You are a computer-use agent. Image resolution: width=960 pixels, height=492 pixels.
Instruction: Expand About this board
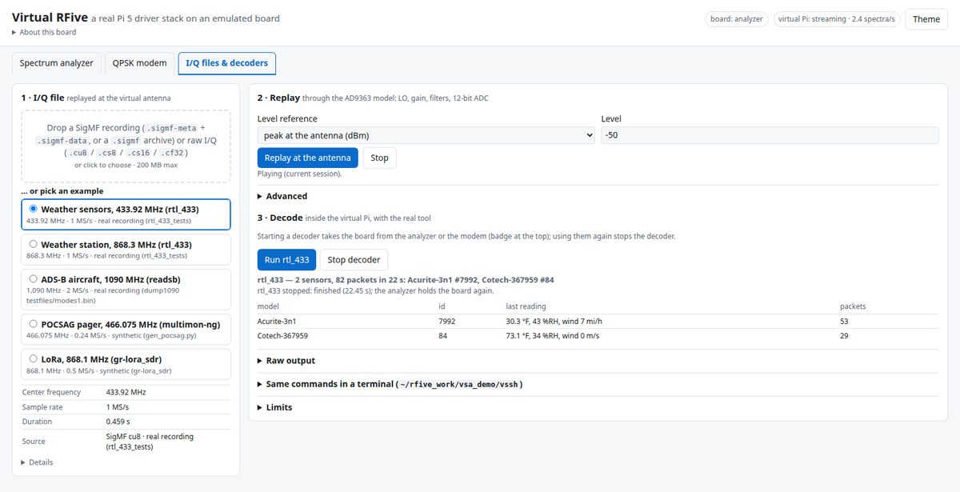pos(44,32)
